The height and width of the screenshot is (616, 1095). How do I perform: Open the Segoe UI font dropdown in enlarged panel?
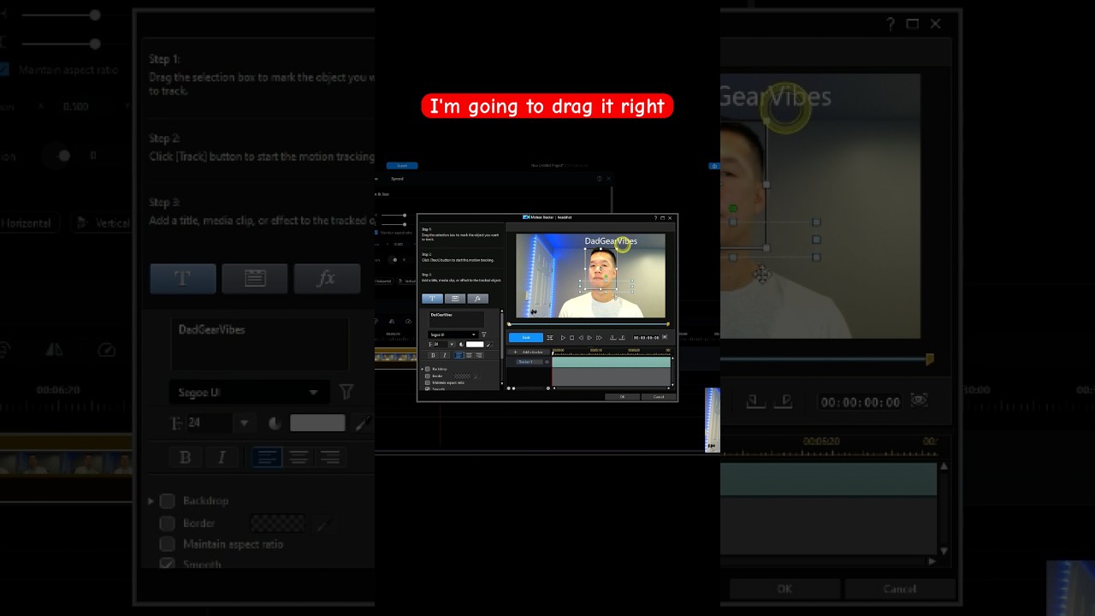(248, 393)
